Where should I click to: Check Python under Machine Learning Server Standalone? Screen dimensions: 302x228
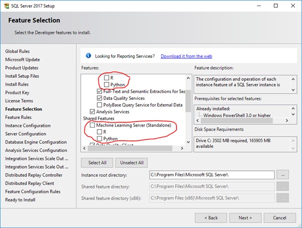pos(99,139)
